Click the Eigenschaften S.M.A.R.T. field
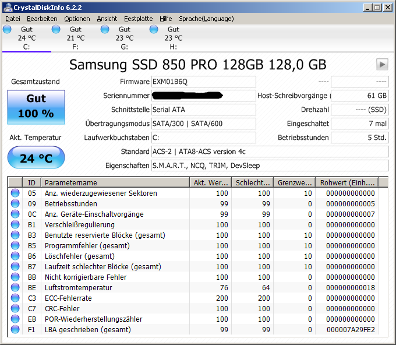 270,166
